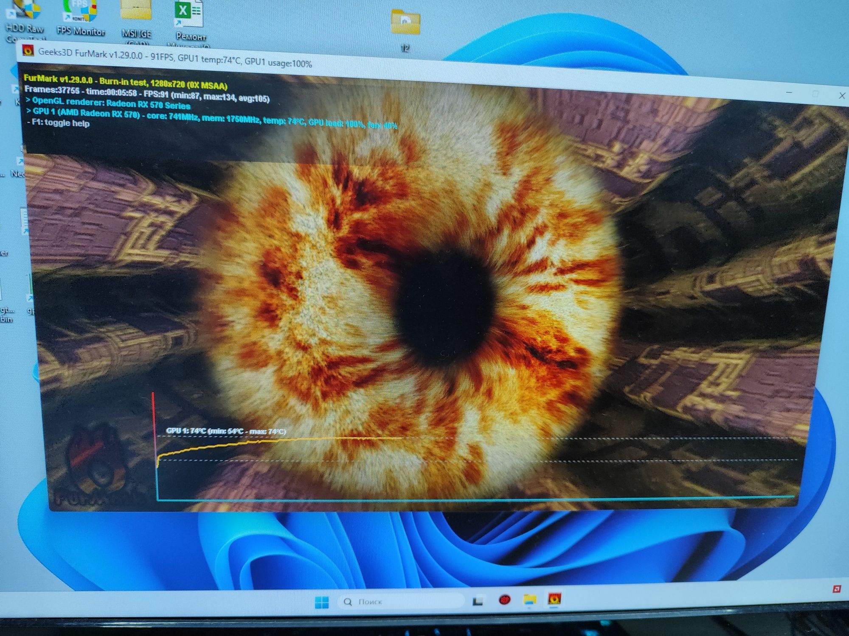Click the 'Burn-in test, 1280x720' overlay line
The image size is (849, 636).
coord(125,82)
